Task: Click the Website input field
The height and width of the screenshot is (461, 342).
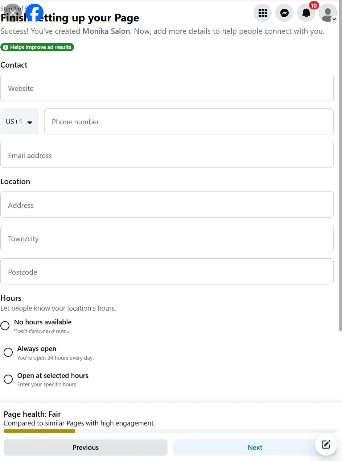Action: pos(167,88)
